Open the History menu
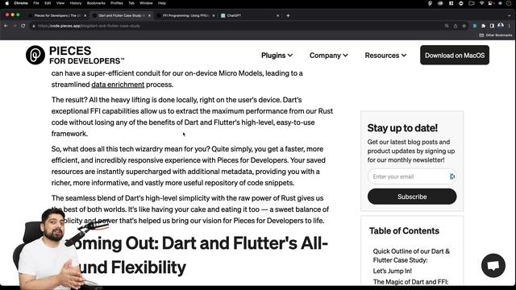The height and width of the screenshot is (290, 516). click(x=75, y=3)
